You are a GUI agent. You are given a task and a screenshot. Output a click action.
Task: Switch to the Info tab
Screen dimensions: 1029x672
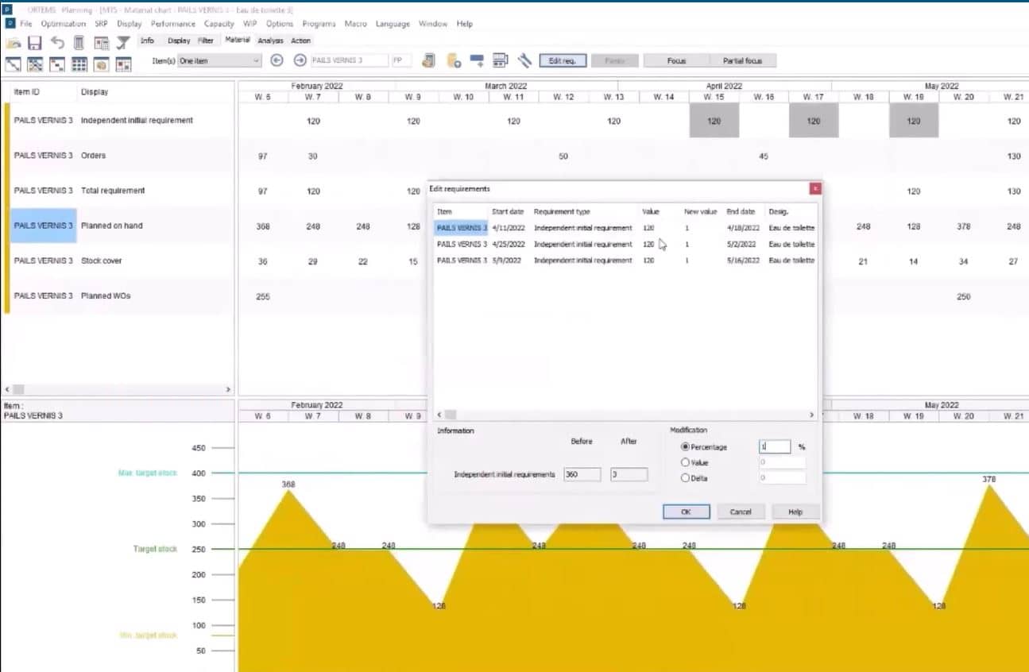pyautogui.click(x=147, y=41)
